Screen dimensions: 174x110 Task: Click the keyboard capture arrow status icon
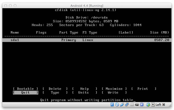point(153,104)
